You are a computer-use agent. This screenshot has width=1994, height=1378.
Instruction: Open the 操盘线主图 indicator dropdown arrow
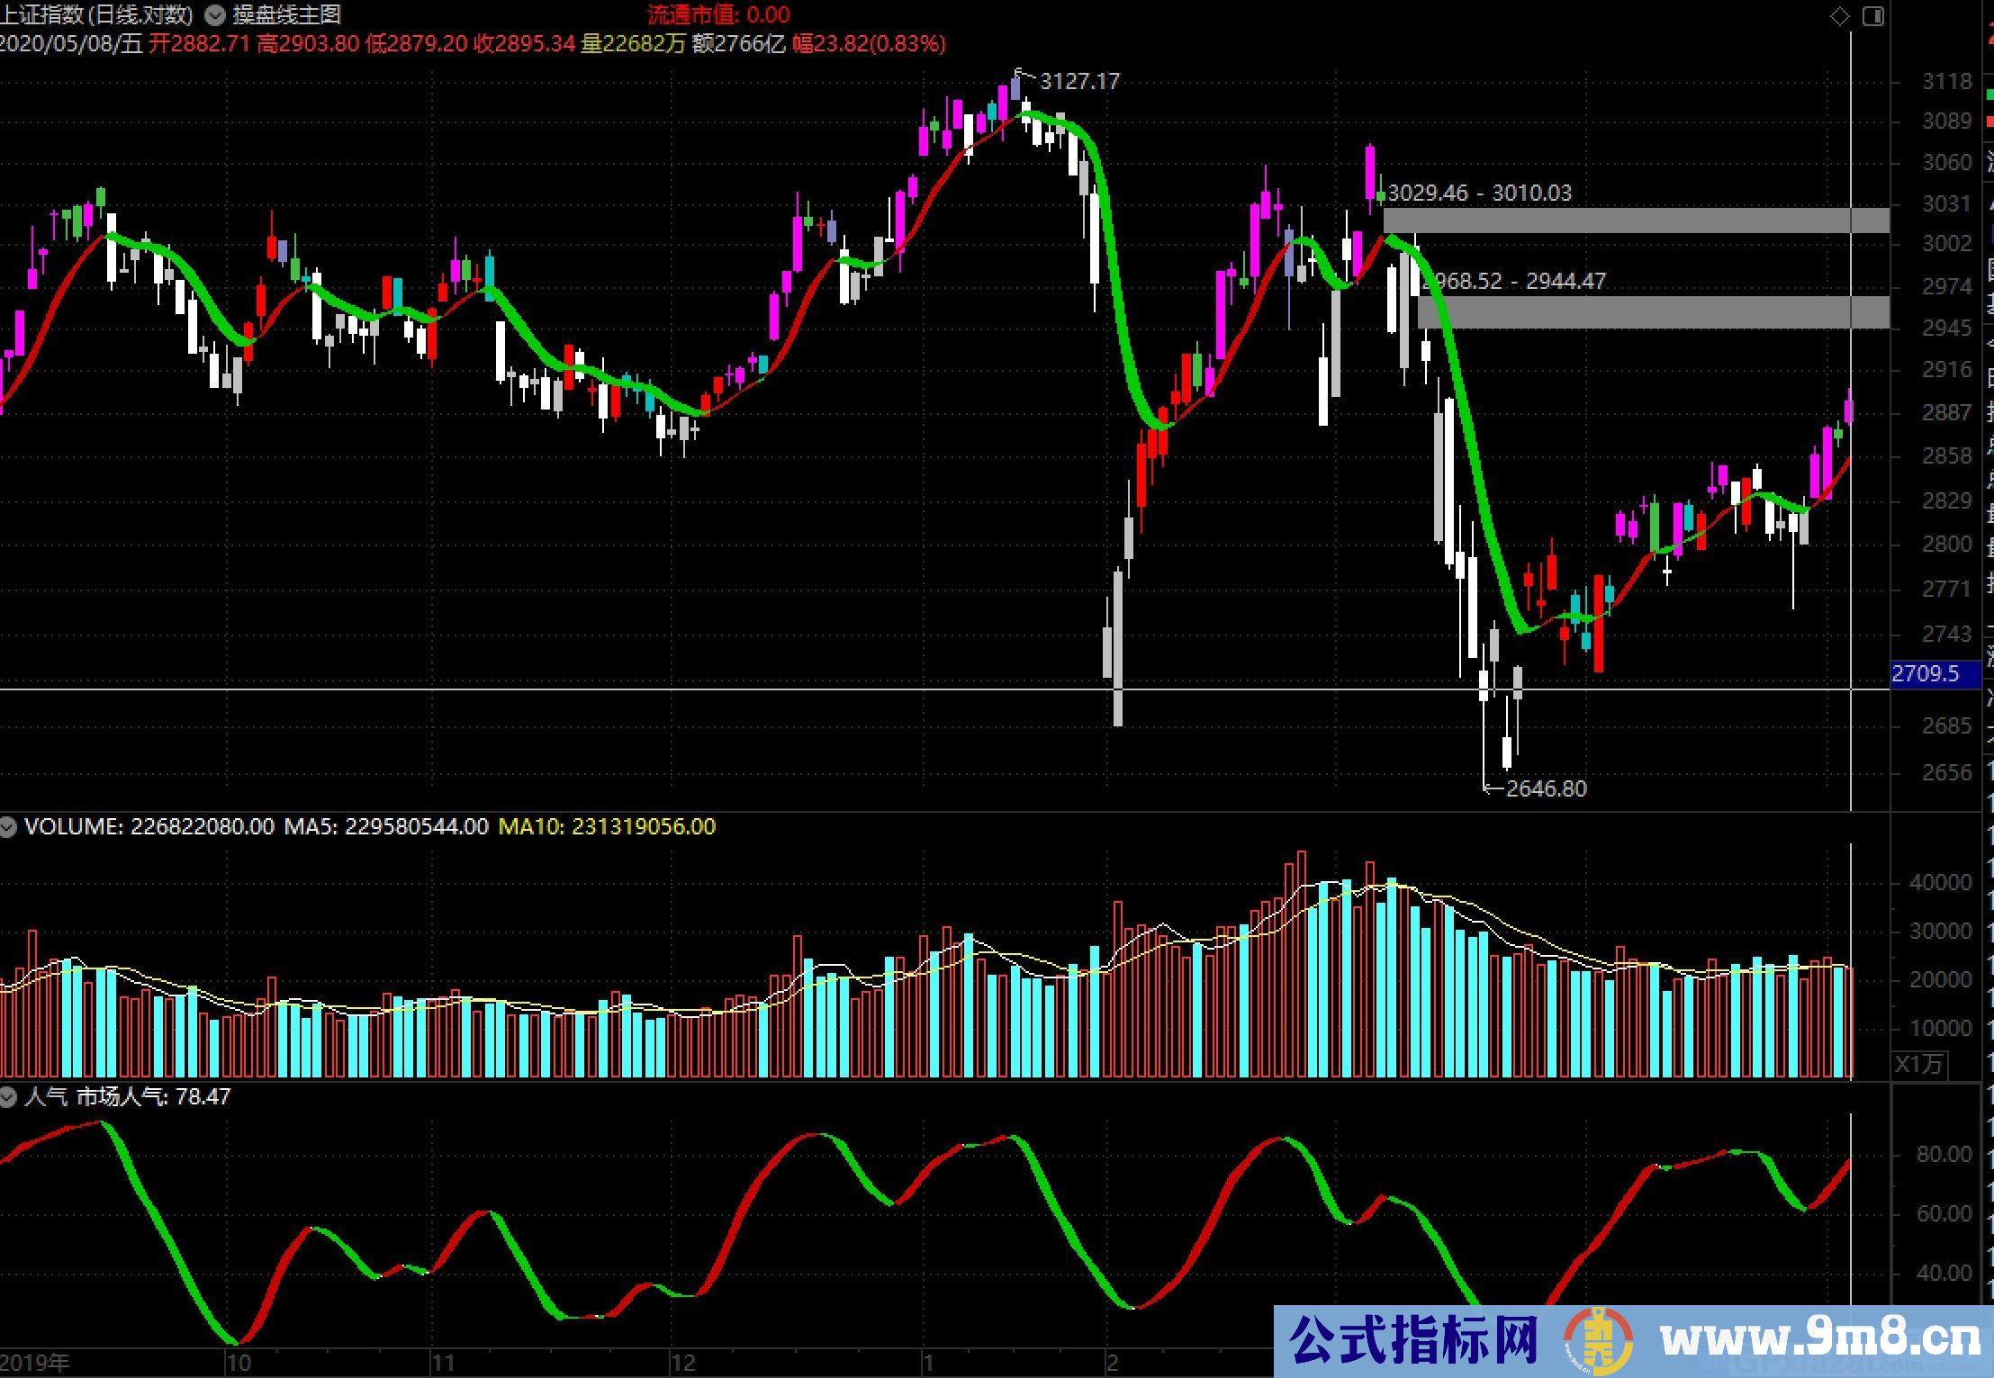(215, 14)
